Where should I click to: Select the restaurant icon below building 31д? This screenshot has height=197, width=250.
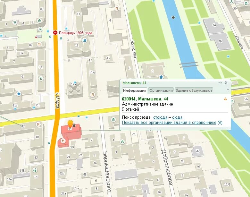point(93,95)
